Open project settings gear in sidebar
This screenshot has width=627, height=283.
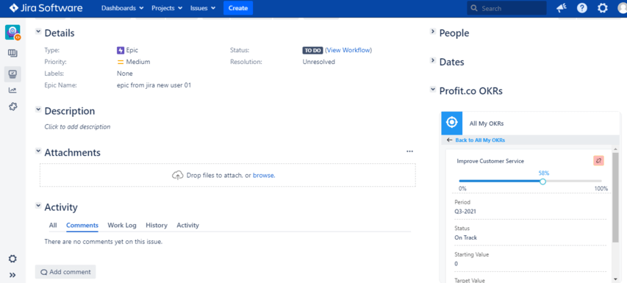point(12,259)
